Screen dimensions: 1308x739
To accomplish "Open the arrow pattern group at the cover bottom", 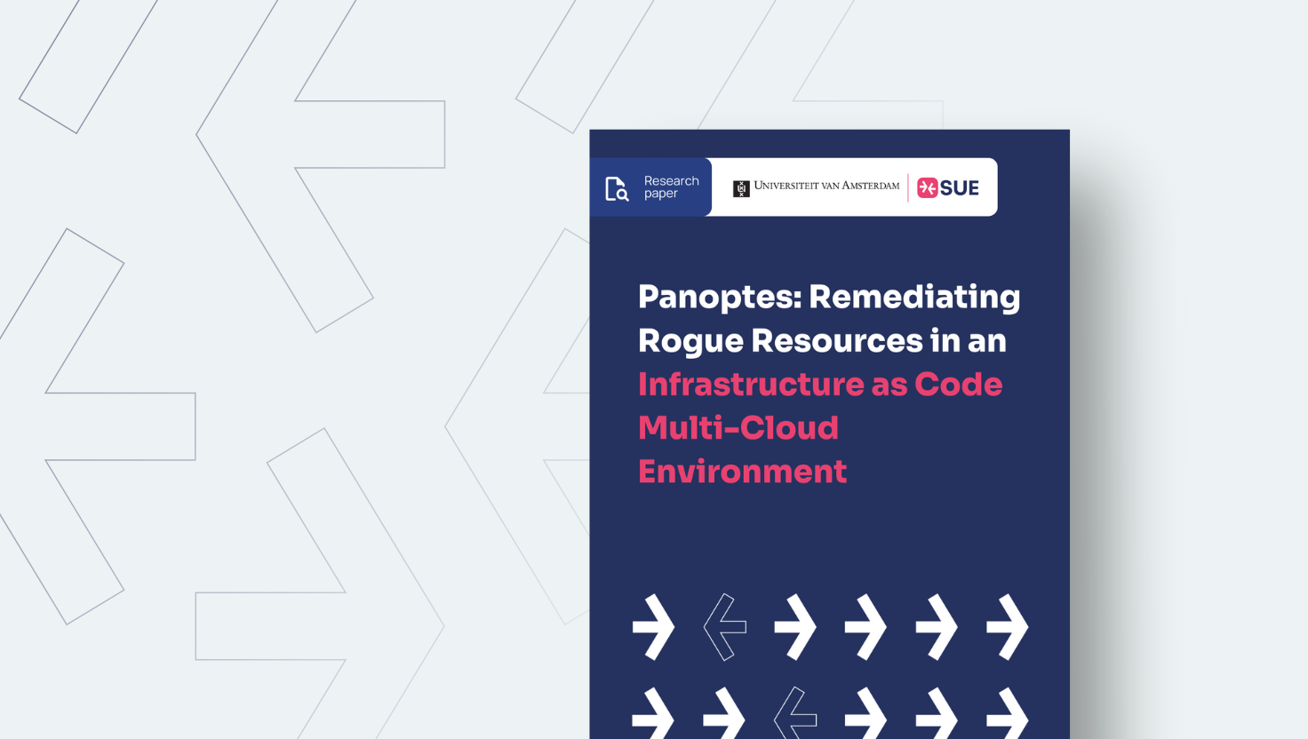I will click(831, 671).
